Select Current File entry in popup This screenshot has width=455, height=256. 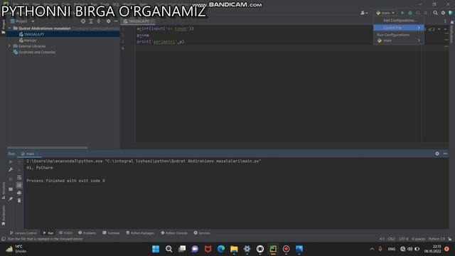coord(398,28)
